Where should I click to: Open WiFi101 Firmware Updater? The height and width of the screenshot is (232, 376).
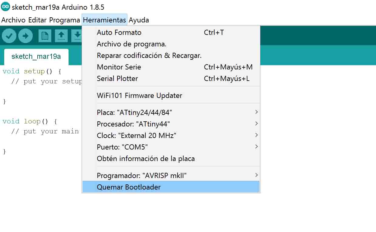(171, 96)
